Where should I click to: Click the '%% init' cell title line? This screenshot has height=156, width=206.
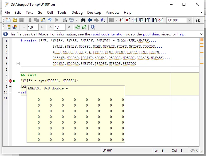(29, 75)
